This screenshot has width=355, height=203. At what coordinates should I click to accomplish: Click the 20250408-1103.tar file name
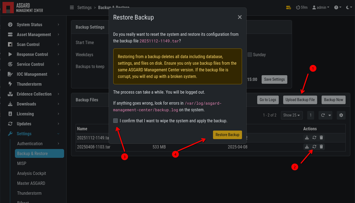click(94, 147)
